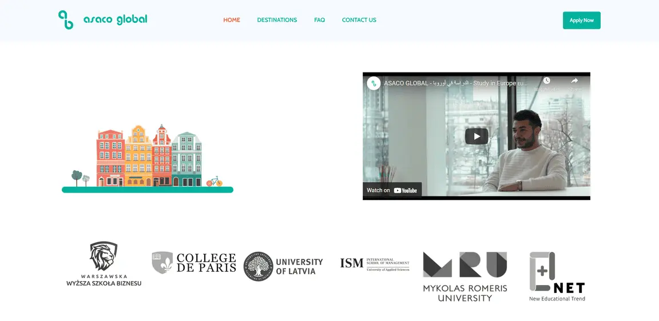Click the Warszawska Wyższa Szkoła Biznesu lion logo
The height and width of the screenshot is (321, 659).
[104, 256]
